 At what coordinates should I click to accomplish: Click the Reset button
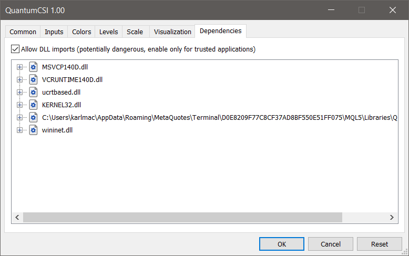click(379, 244)
